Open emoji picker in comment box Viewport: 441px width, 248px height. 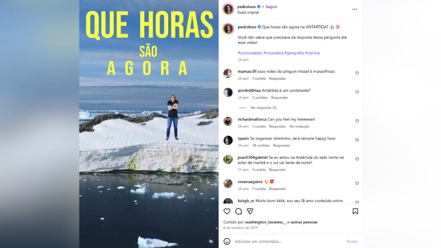[227, 241]
